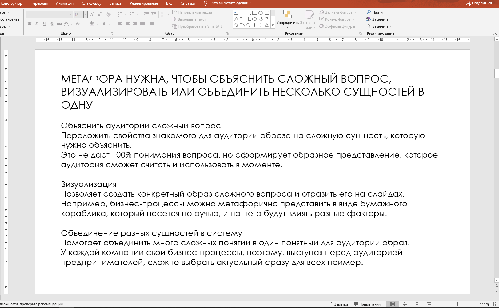
Task: Open Направление текста dropdown
Action: pos(194,12)
